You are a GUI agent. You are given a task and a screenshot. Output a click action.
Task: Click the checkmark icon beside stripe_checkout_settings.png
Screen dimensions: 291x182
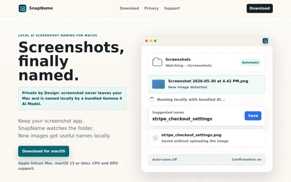(156, 138)
